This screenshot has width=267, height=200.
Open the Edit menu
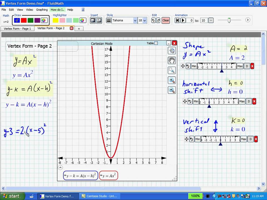(x=11, y=10)
